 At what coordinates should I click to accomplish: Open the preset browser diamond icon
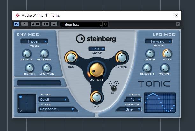tap(105, 24)
